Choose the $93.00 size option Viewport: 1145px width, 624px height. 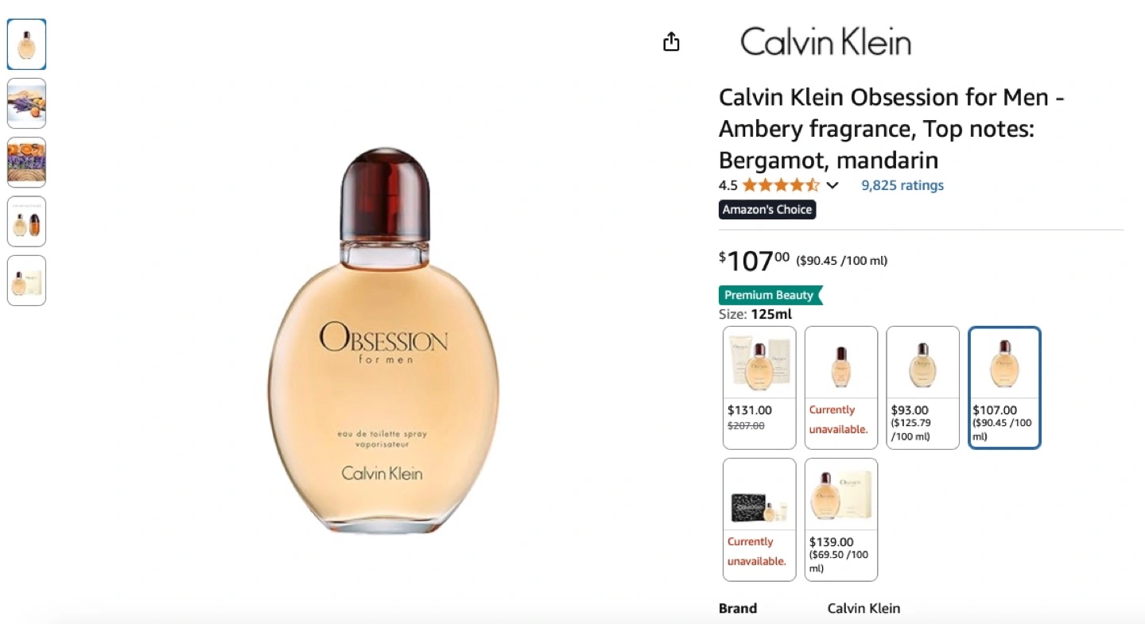(923, 388)
